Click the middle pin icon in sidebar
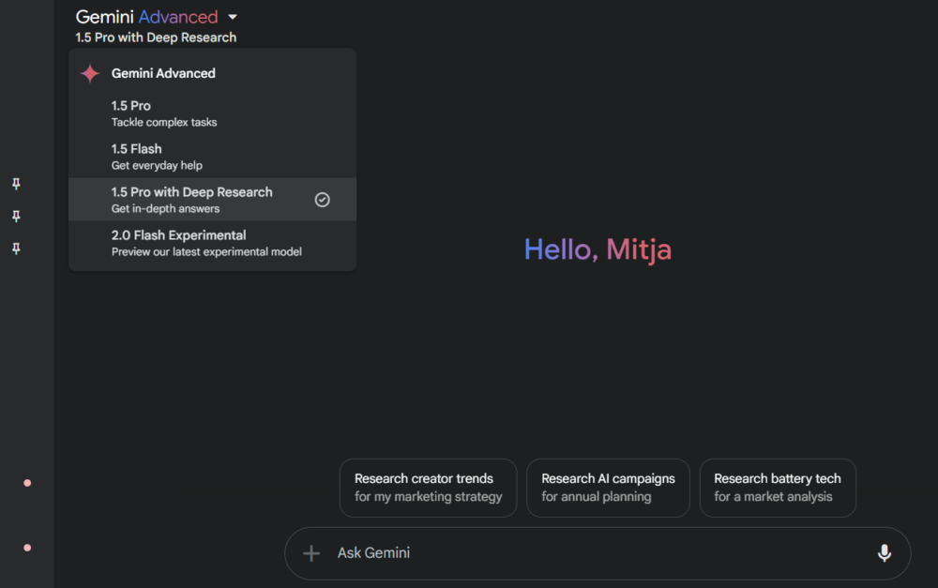The image size is (938, 588). pos(16,217)
